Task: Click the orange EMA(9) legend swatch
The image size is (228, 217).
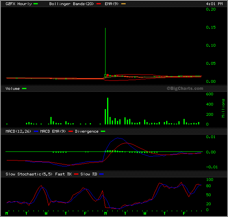Action: coord(124,4)
